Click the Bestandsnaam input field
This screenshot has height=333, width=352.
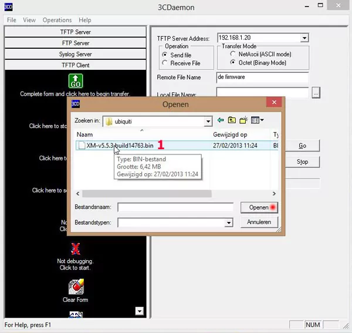(175, 207)
